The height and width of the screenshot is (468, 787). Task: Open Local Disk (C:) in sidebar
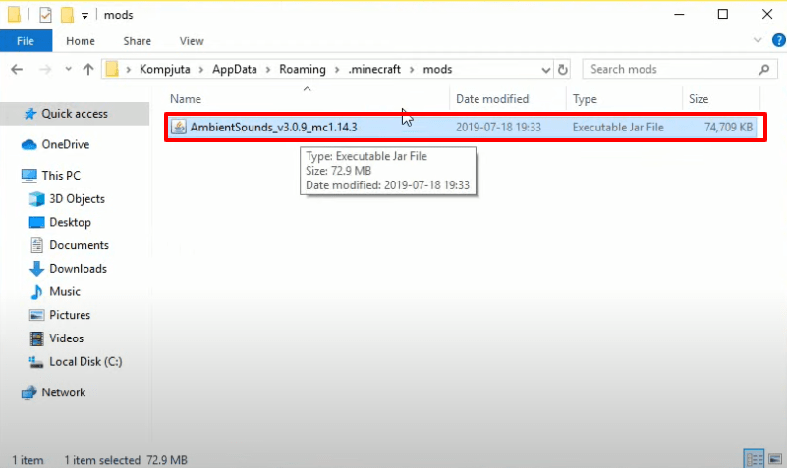85,362
